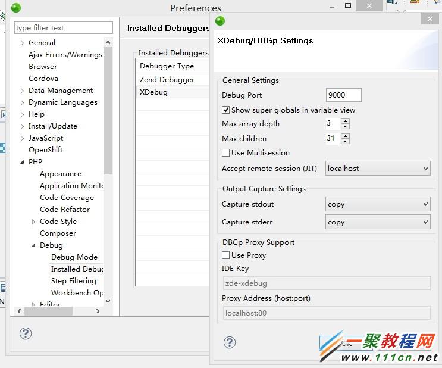Click the IDE Key text field
The width and height of the screenshot is (442, 368).
pyautogui.click(x=327, y=283)
